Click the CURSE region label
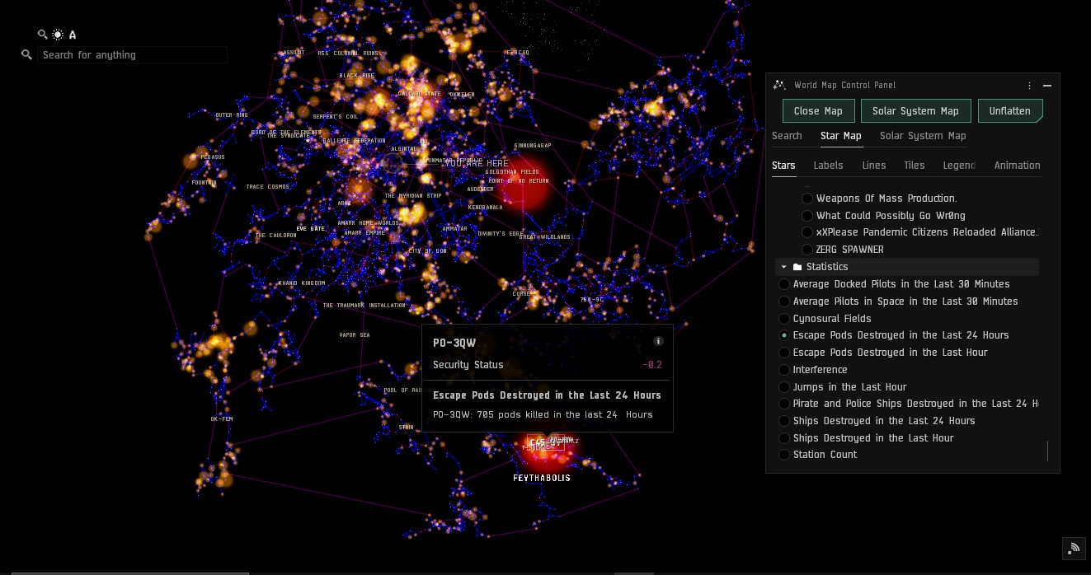Screen dimensions: 1091x575 (x=523, y=294)
